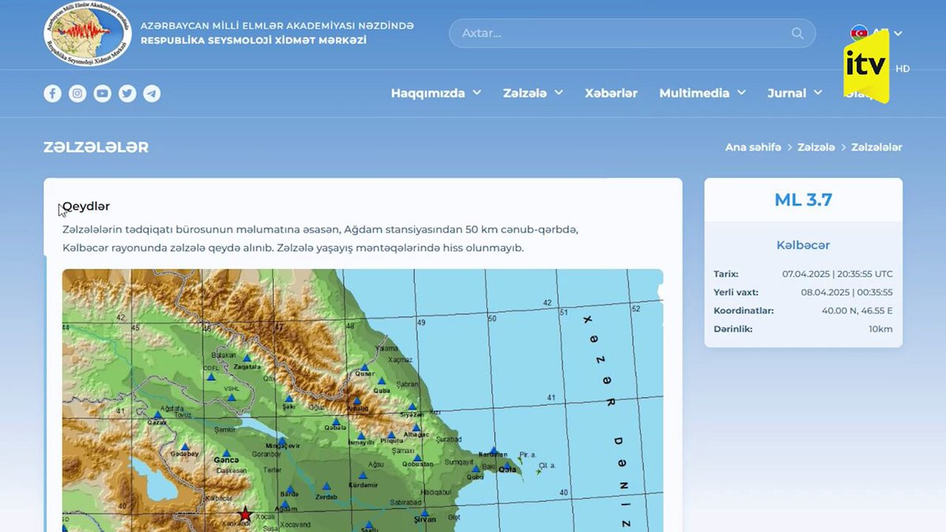Click the Zərdab station triangle on map
Image resolution: width=946 pixels, height=532 pixels.
click(x=326, y=486)
